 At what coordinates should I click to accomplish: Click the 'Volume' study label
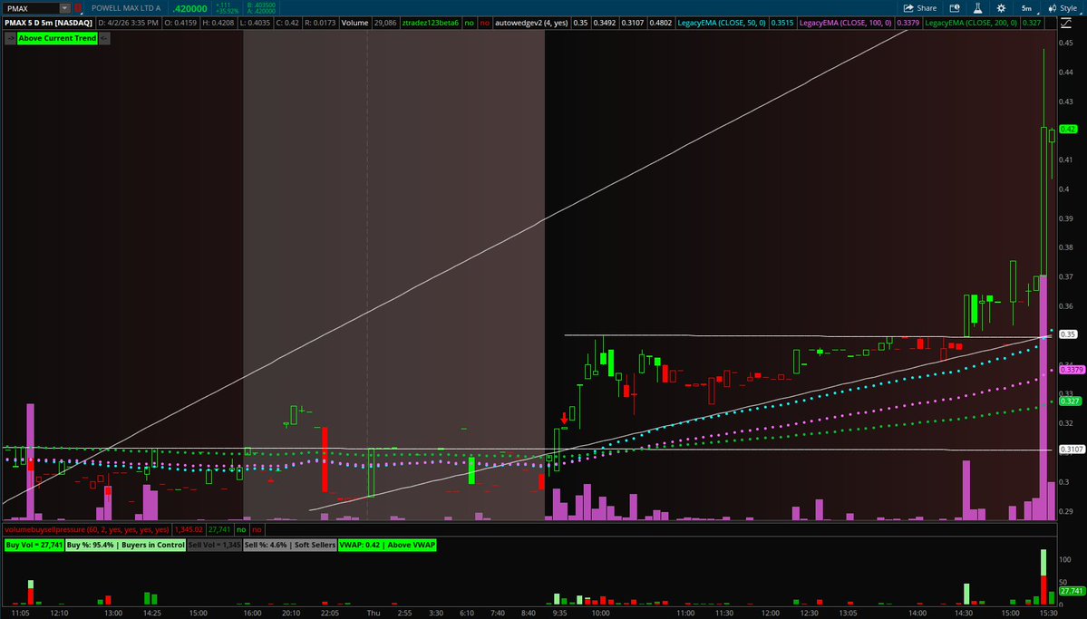[355, 23]
